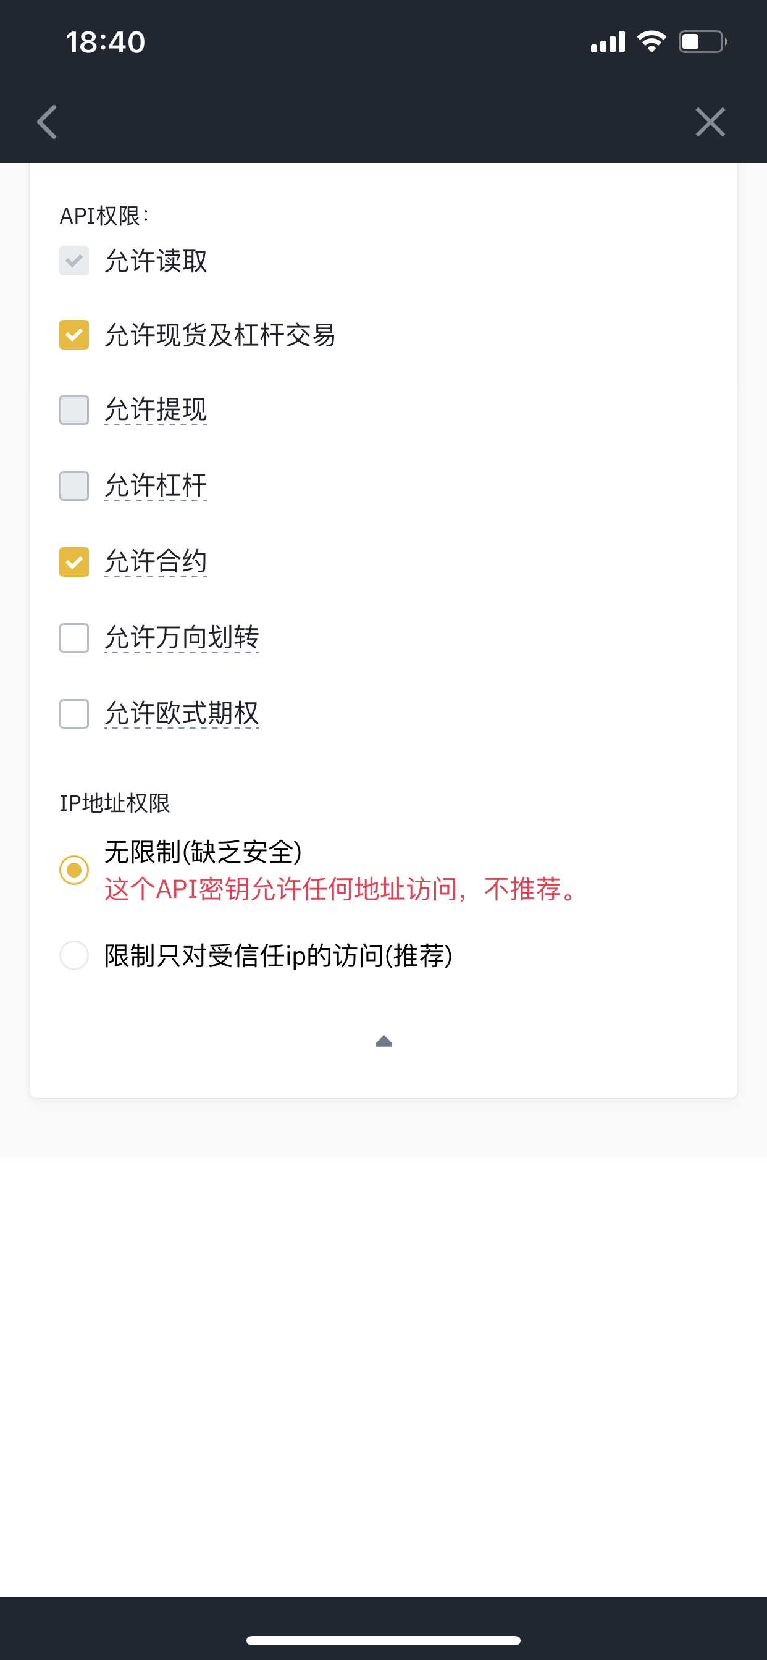The image size is (767, 1660).
Task: Tap the 允许提现 underlined label
Action: [156, 410]
